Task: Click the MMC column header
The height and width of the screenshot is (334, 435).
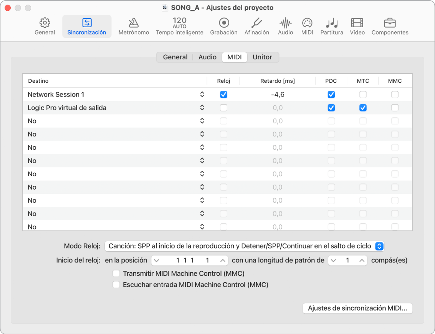Action: click(395, 81)
